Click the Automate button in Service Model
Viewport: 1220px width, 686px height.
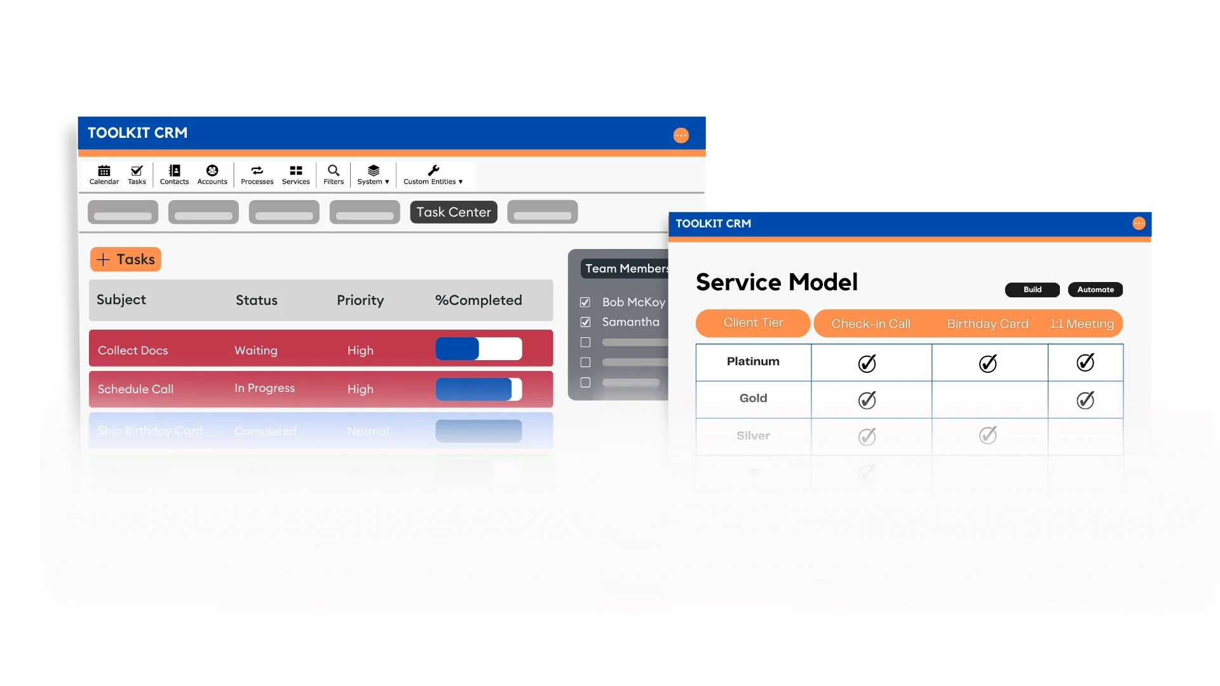click(x=1095, y=289)
